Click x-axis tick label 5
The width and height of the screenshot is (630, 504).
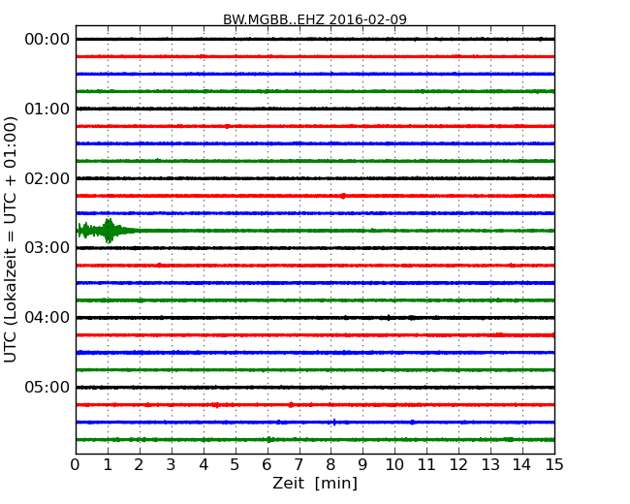coord(235,465)
